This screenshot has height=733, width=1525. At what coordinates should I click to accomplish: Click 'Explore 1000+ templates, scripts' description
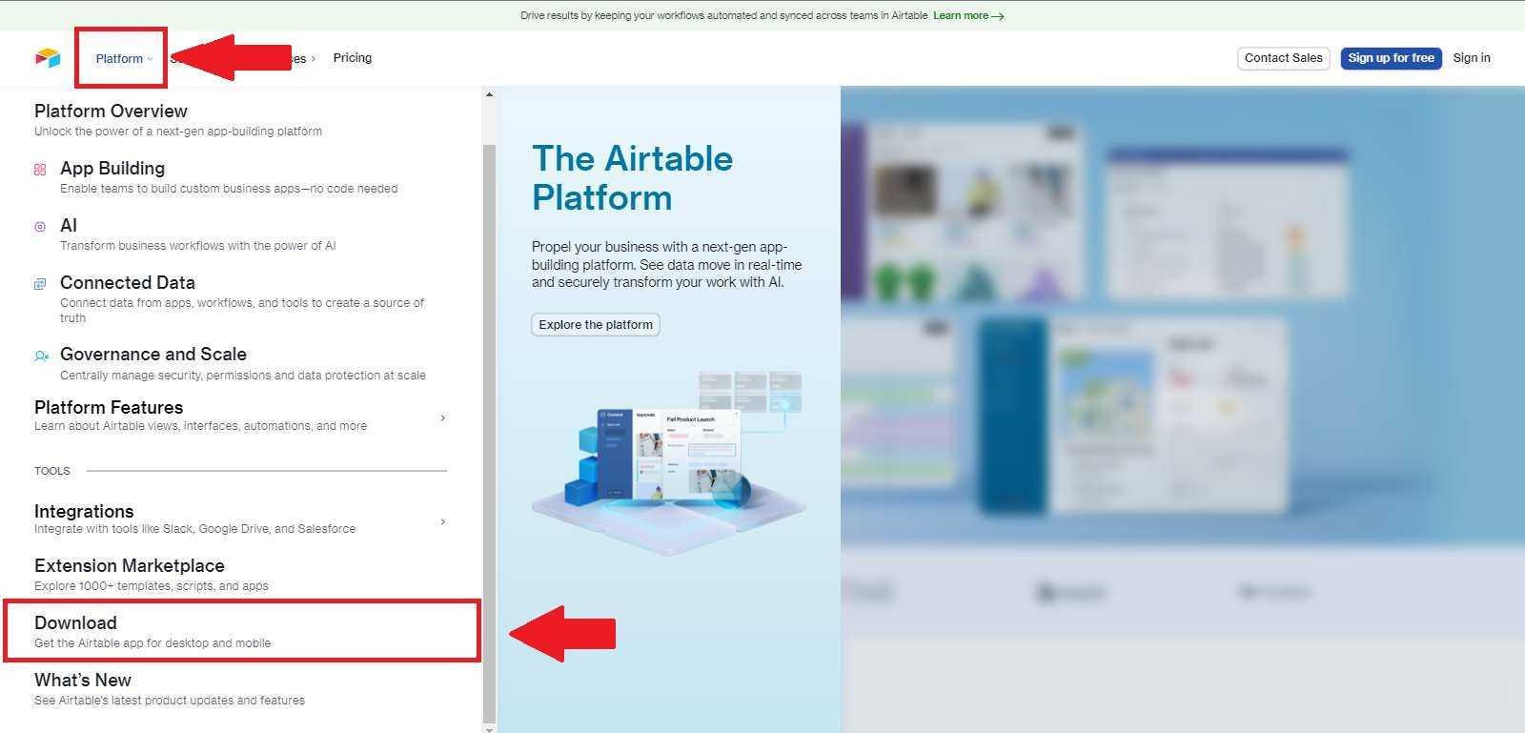(152, 586)
